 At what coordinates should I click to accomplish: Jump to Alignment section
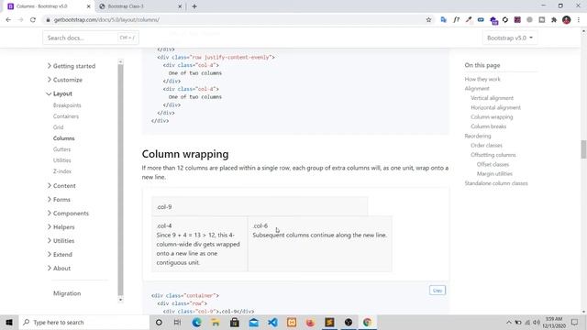click(477, 89)
